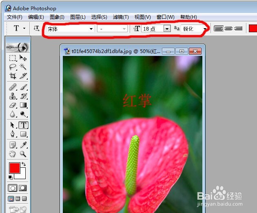Select the Crop tool
This screenshot has height=213, width=257.
click(x=13, y=76)
